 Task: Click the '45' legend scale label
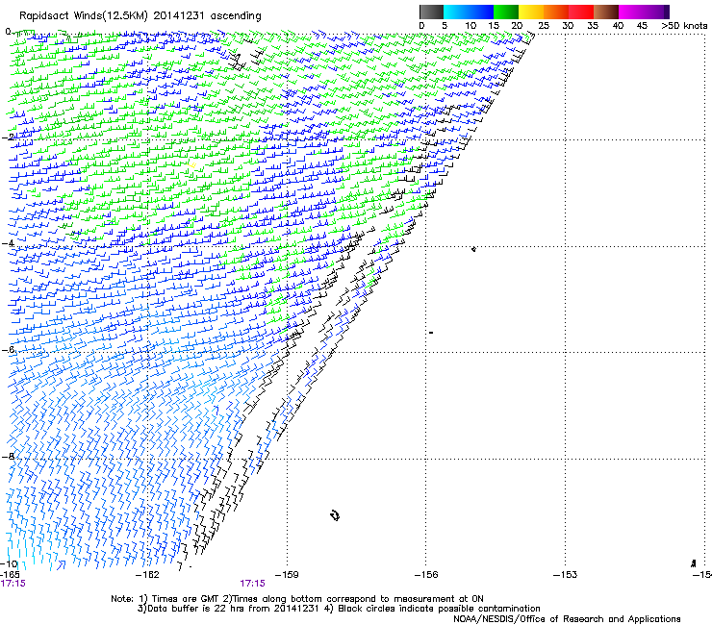click(x=642, y=26)
